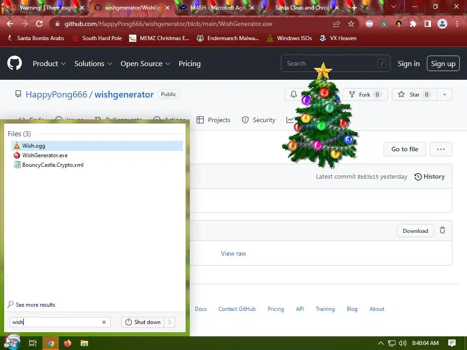
Task: Open the new tab plus button
Action: pyautogui.click(x=354, y=8)
